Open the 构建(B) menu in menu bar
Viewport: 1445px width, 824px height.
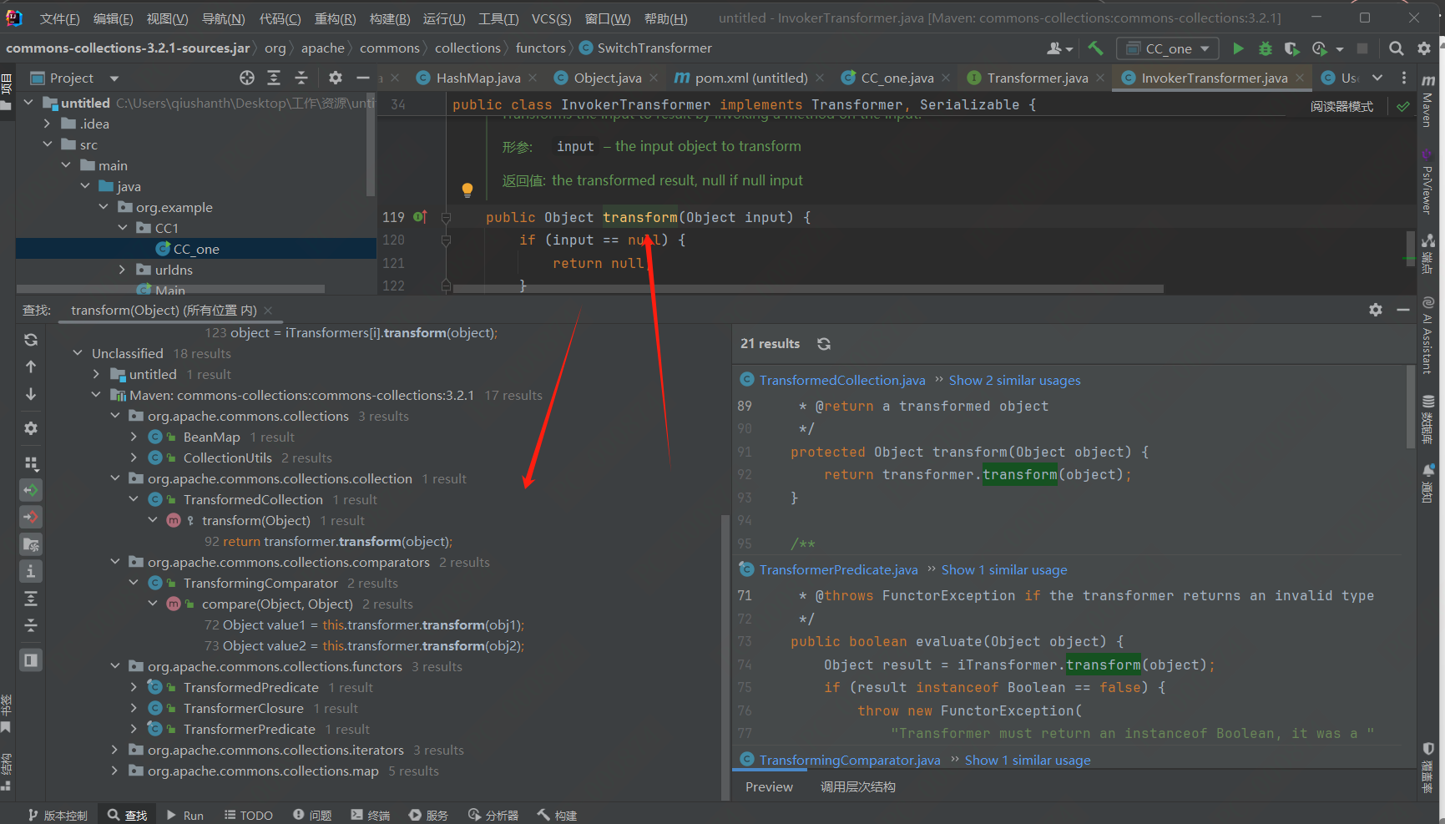[390, 18]
